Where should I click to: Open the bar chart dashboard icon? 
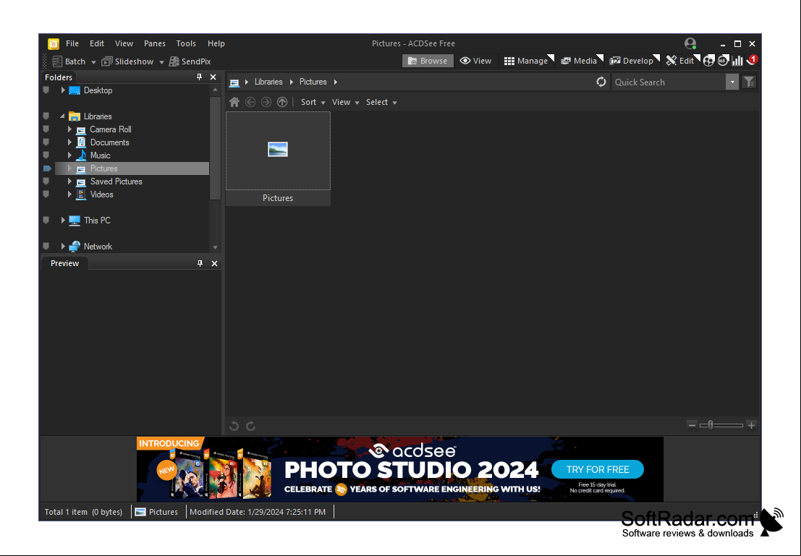(x=737, y=61)
